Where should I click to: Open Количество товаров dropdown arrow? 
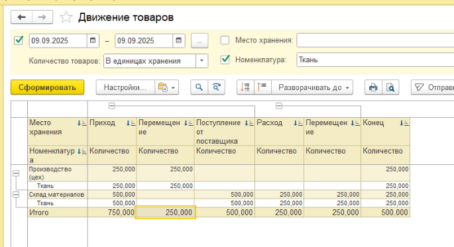201,61
